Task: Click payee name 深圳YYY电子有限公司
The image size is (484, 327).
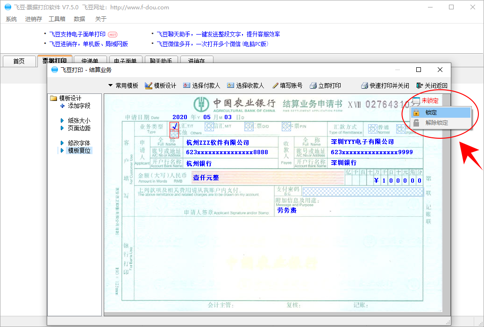Action: 363,142
